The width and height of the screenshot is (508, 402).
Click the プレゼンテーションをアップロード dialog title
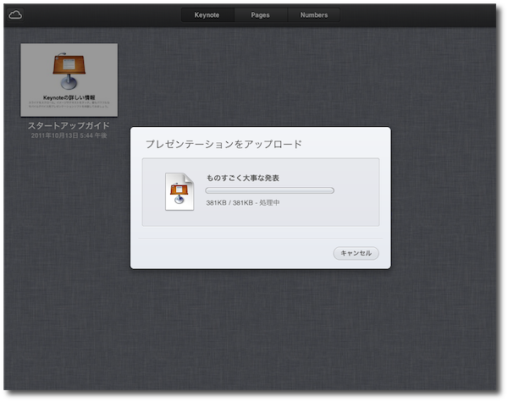coord(224,144)
